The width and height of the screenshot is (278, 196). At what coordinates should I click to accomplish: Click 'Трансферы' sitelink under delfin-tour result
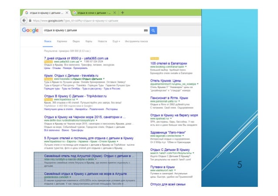click(x=77, y=130)
